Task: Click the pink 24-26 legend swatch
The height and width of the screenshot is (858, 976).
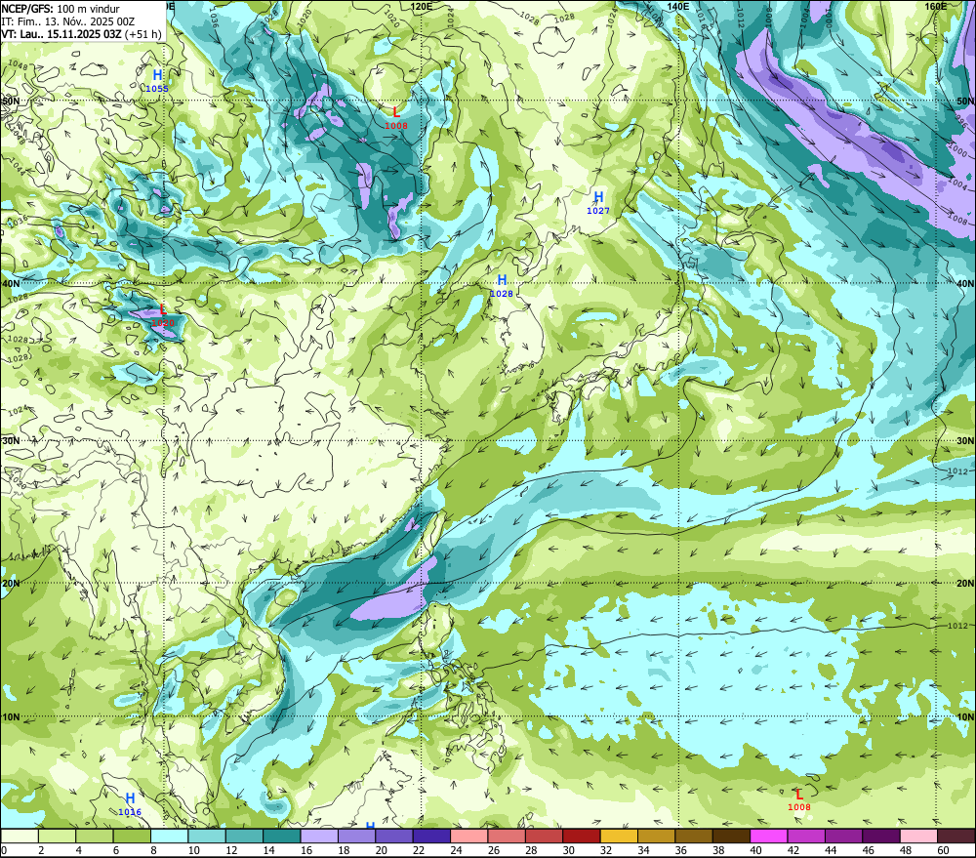Action: 468,837
